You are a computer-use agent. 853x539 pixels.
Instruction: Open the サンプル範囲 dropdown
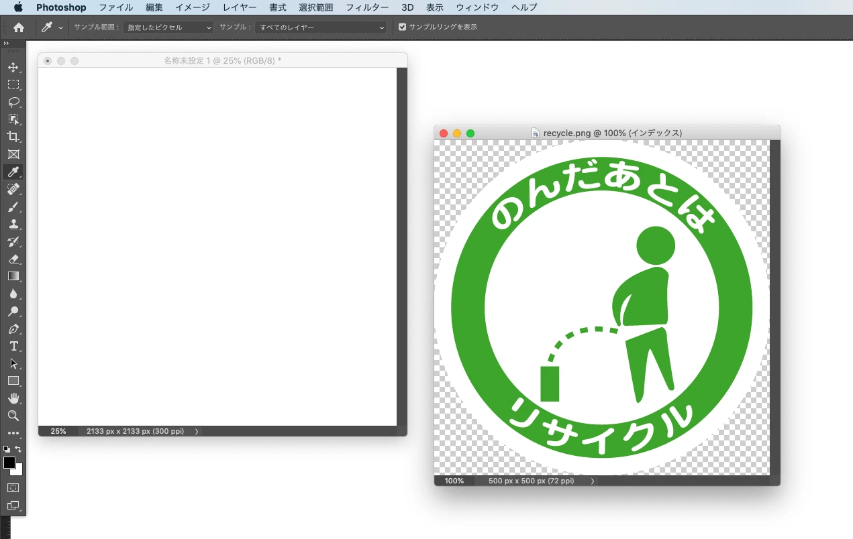coord(168,27)
